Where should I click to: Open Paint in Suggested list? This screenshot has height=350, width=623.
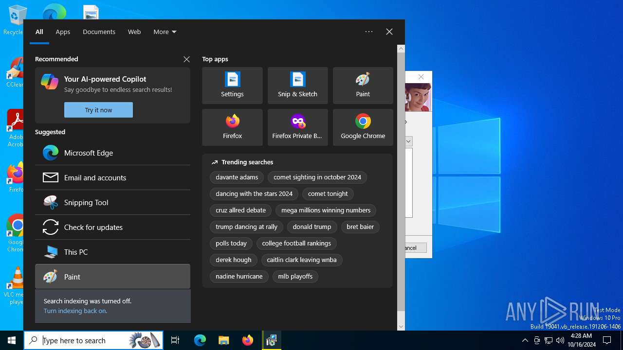point(112,277)
